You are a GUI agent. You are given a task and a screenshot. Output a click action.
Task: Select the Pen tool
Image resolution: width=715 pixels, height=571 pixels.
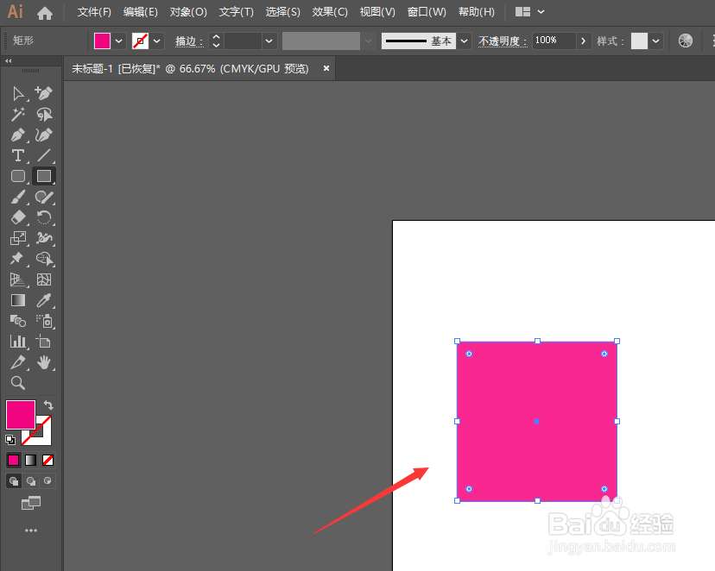[x=18, y=135]
